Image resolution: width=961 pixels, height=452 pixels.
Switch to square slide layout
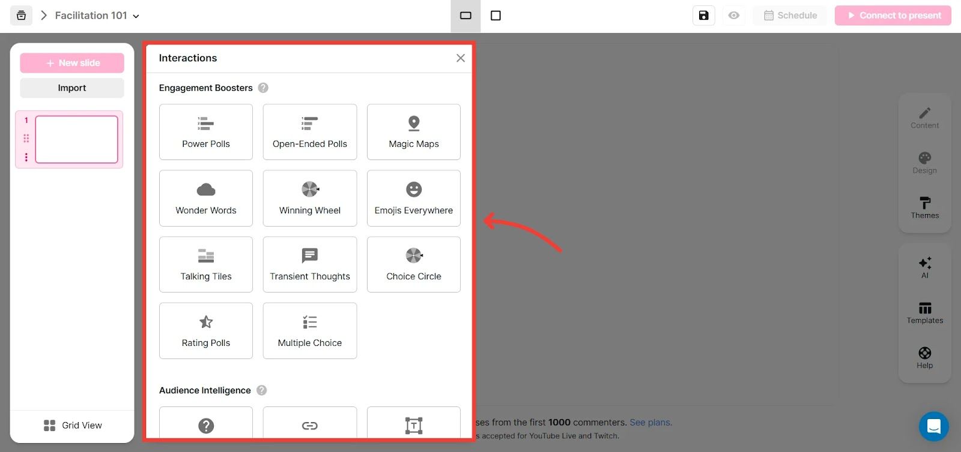[496, 16]
